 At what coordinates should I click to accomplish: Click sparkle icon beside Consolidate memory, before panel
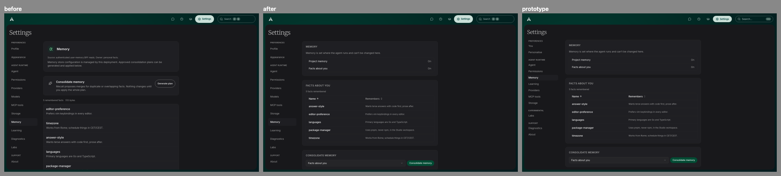(x=50, y=83)
